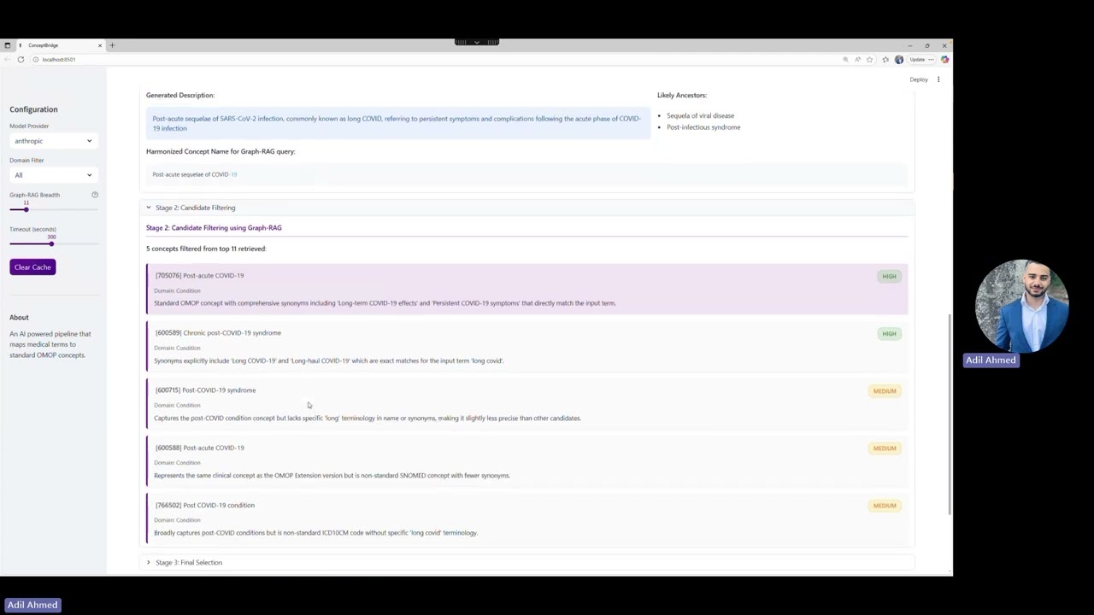Show Graph-RAG Breadth help tooltip icon
This screenshot has width=1094, height=615.
point(95,195)
